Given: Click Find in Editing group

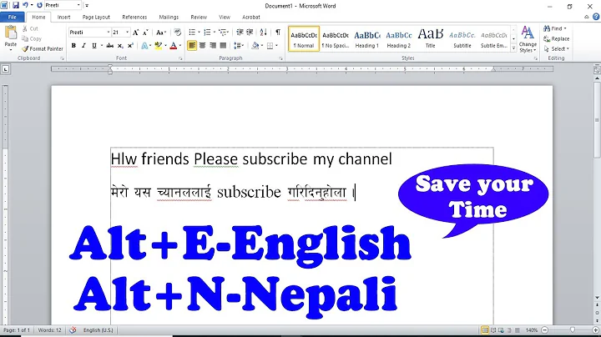Looking at the screenshot, I should pyautogui.click(x=554, y=28).
